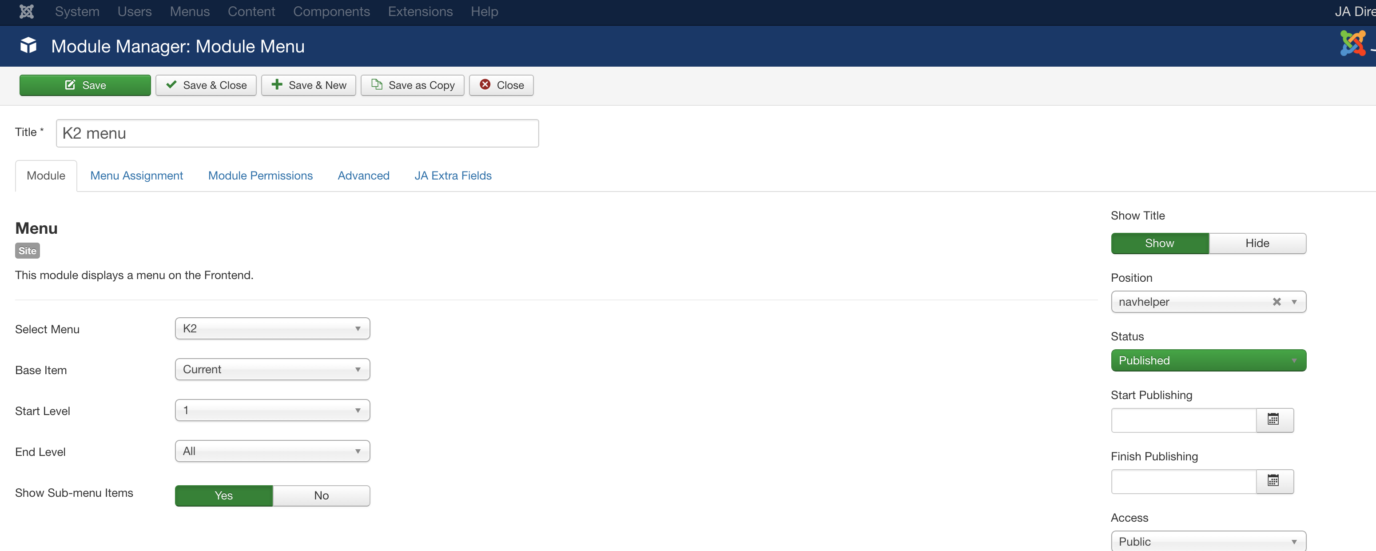Set Show Sub-menu Items to No
Screen dimensions: 1376x551
tap(321, 495)
